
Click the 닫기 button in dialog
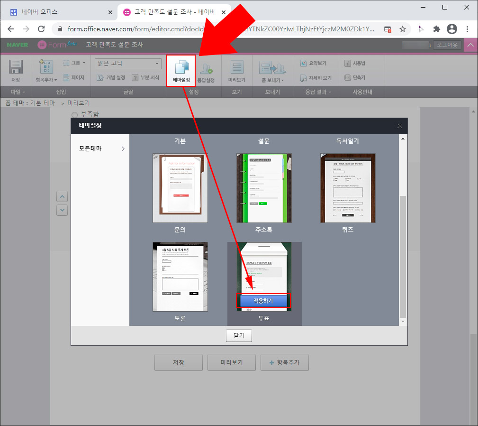click(x=239, y=336)
